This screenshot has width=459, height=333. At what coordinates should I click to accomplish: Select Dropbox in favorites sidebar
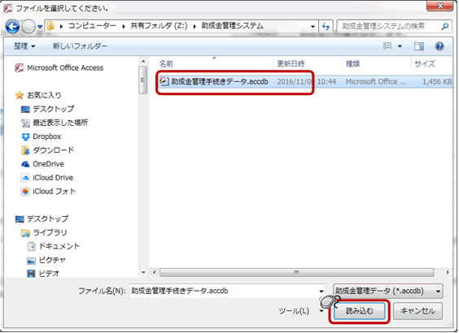46,136
